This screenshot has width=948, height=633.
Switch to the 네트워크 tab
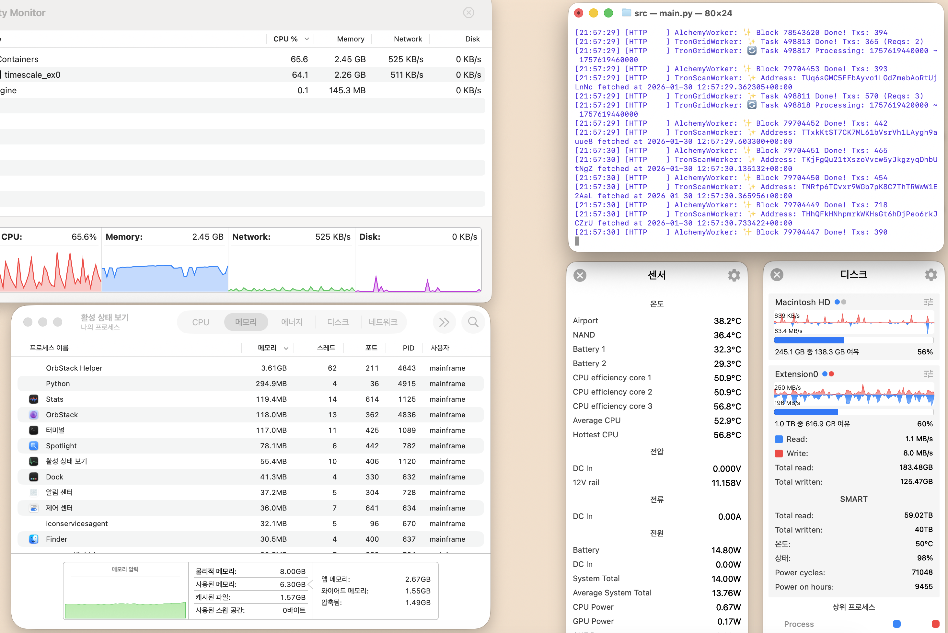383,322
